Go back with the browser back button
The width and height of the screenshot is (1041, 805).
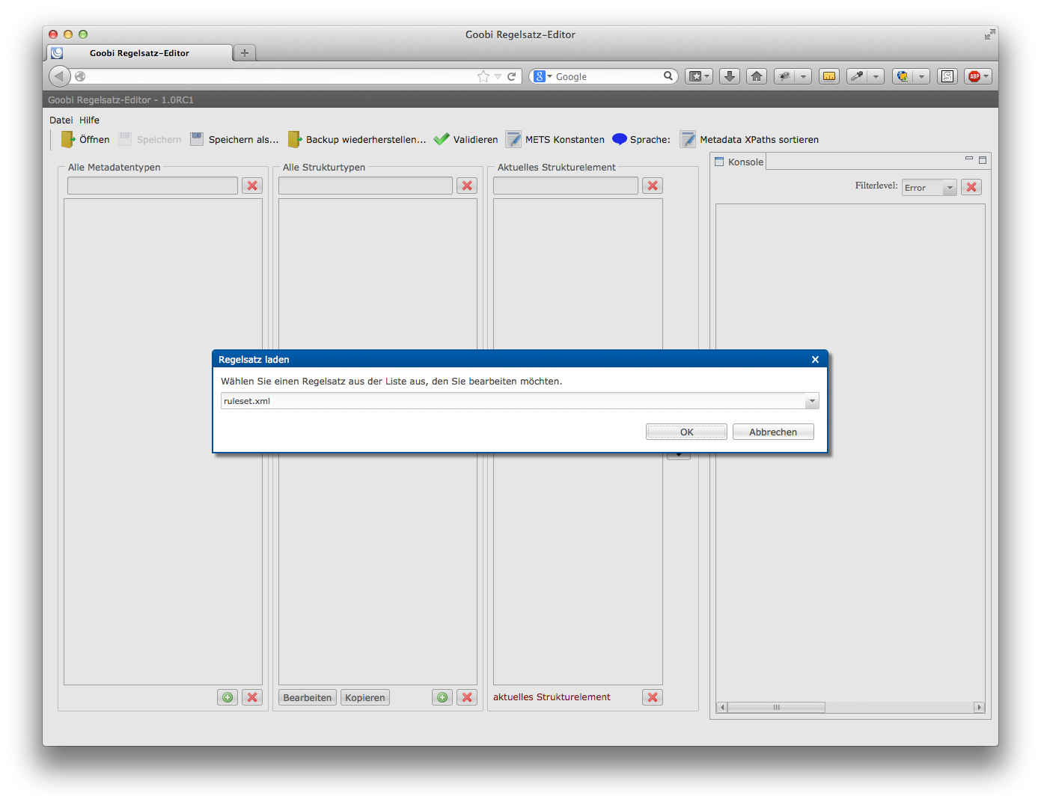pyautogui.click(x=60, y=76)
